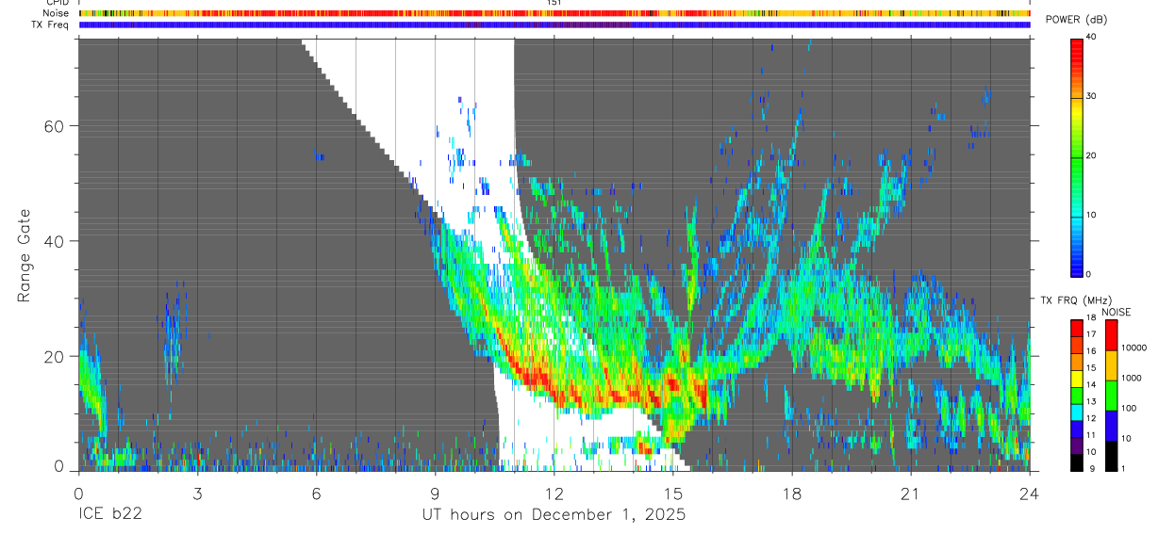Screen dimensions: 1158x534
Task: Click the '6' tick on the UT hours axis
Action: (316, 493)
